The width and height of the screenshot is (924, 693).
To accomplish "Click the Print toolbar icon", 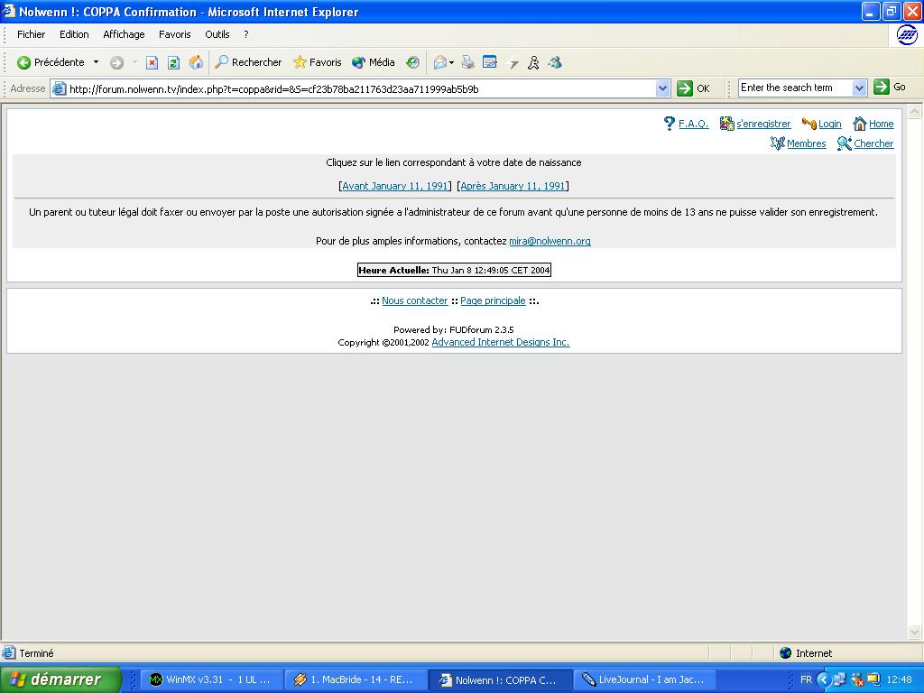I will click(467, 62).
